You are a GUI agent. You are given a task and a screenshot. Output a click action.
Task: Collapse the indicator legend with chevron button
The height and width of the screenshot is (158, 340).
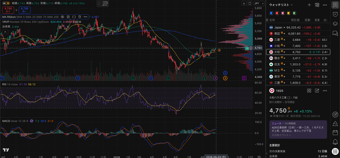click(5, 32)
